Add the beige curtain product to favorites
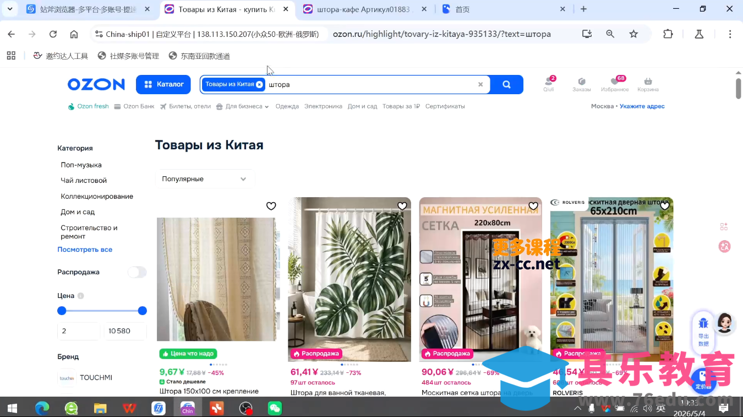 pyautogui.click(x=271, y=206)
